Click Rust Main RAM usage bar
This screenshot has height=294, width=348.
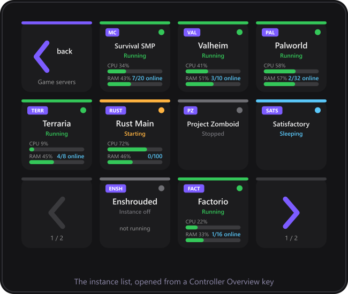pos(135,162)
